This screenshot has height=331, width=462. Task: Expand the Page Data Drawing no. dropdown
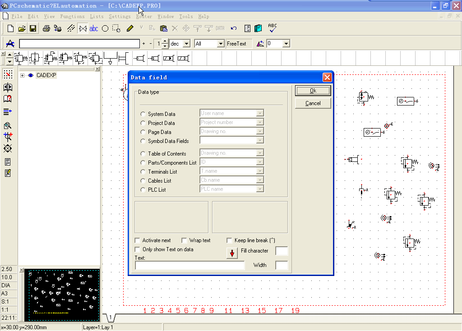[260, 131]
